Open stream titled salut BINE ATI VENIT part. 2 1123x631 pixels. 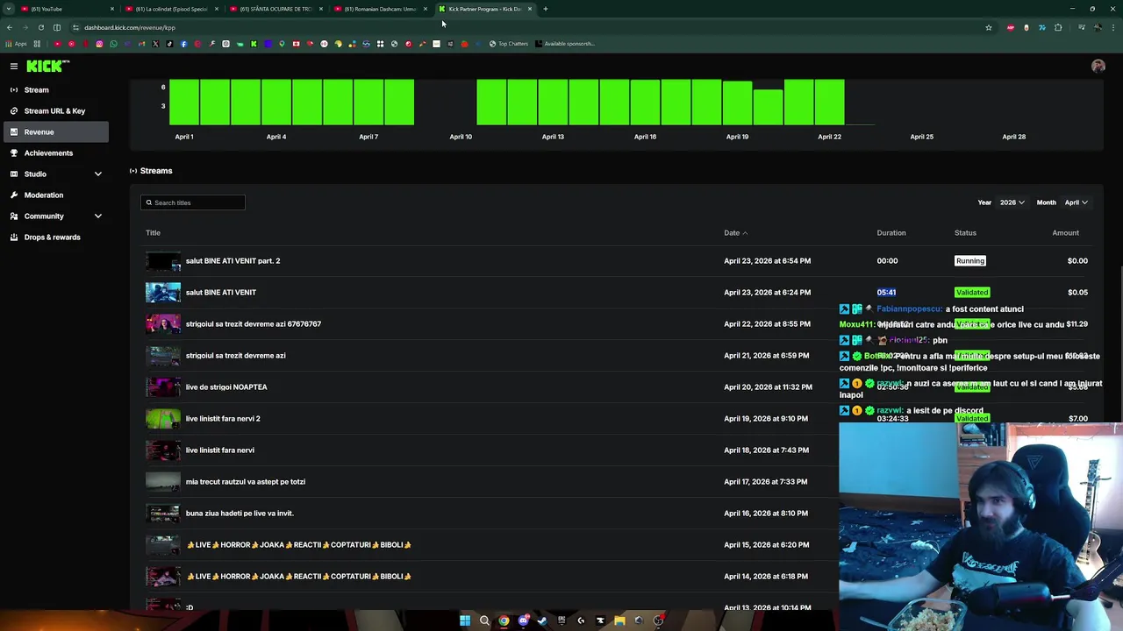click(x=232, y=260)
